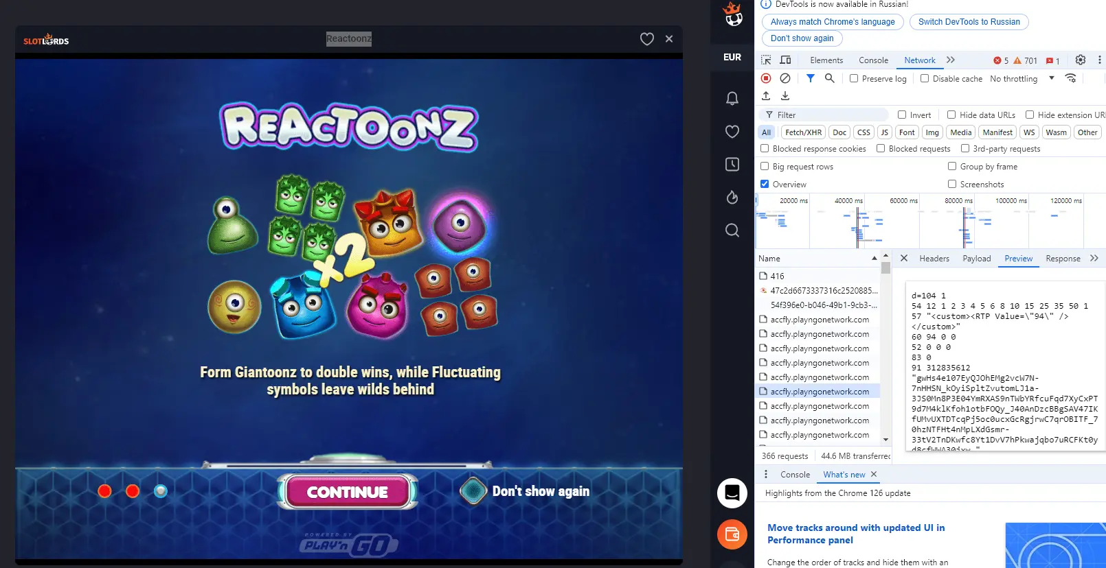The width and height of the screenshot is (1106, 568).
Task: Check Big request rows checkbox
Action: pyautogui.click(x=765, y=166)
